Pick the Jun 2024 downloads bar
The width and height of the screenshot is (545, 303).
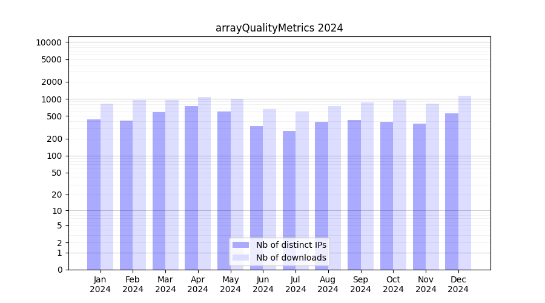(x=269, y=189)
